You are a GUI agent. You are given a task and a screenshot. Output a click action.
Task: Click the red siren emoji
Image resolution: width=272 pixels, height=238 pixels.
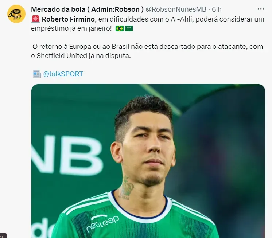pyautogui.click(x=36, y=19)
